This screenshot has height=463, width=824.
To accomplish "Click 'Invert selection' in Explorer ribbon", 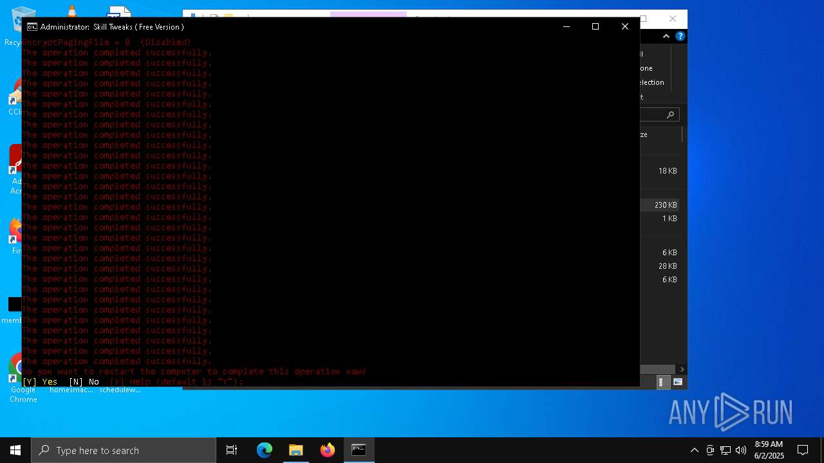I will 652,82.
